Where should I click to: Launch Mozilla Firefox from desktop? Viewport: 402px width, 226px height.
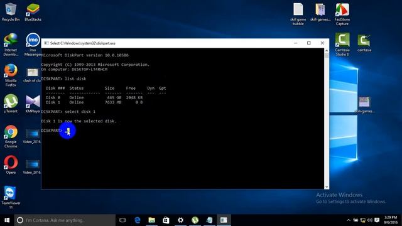click(x=11, y=75)
